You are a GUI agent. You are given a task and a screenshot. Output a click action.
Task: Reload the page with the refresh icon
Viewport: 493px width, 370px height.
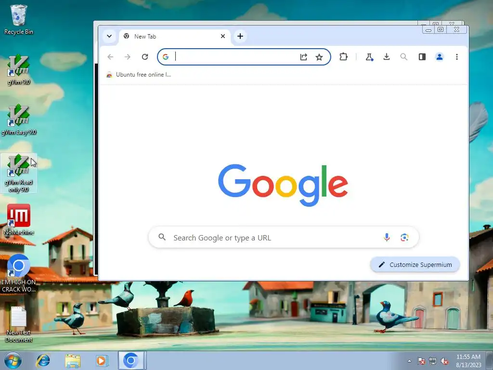coord(144,57)
